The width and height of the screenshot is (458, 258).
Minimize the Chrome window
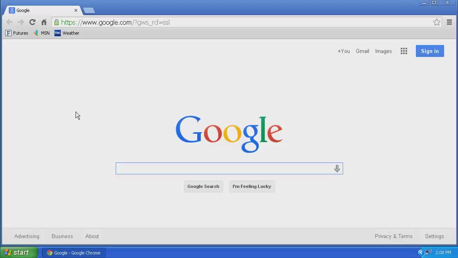pyautogui.click(x=424, y=3)
